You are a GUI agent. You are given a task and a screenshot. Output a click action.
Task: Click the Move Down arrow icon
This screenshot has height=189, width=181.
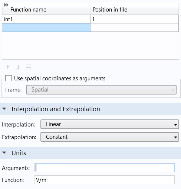18,67
